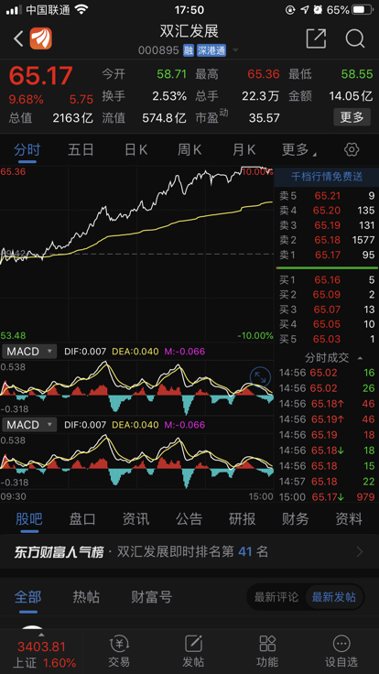Sort by 最新发帖
Image resolution: width=379 pixels, height=674 pixels.
(x=334, y=597)
